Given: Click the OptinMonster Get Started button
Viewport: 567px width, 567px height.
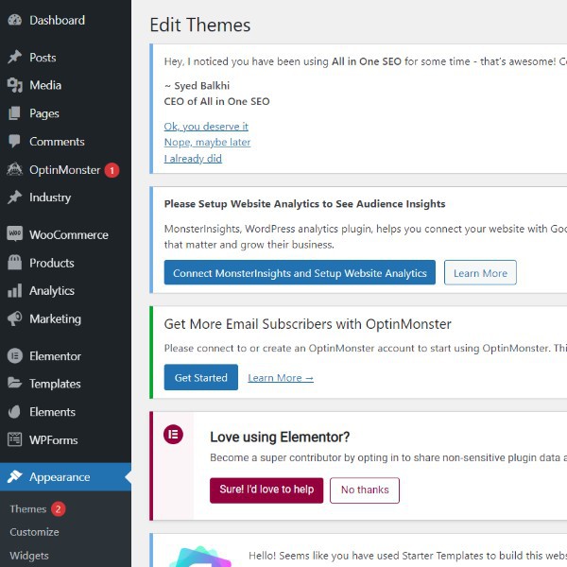Looking at the screenshot, I should tap(201, 377).
